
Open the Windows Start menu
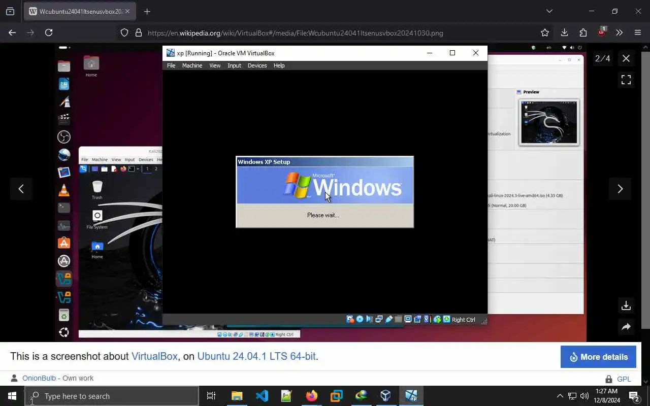[12, 396]
